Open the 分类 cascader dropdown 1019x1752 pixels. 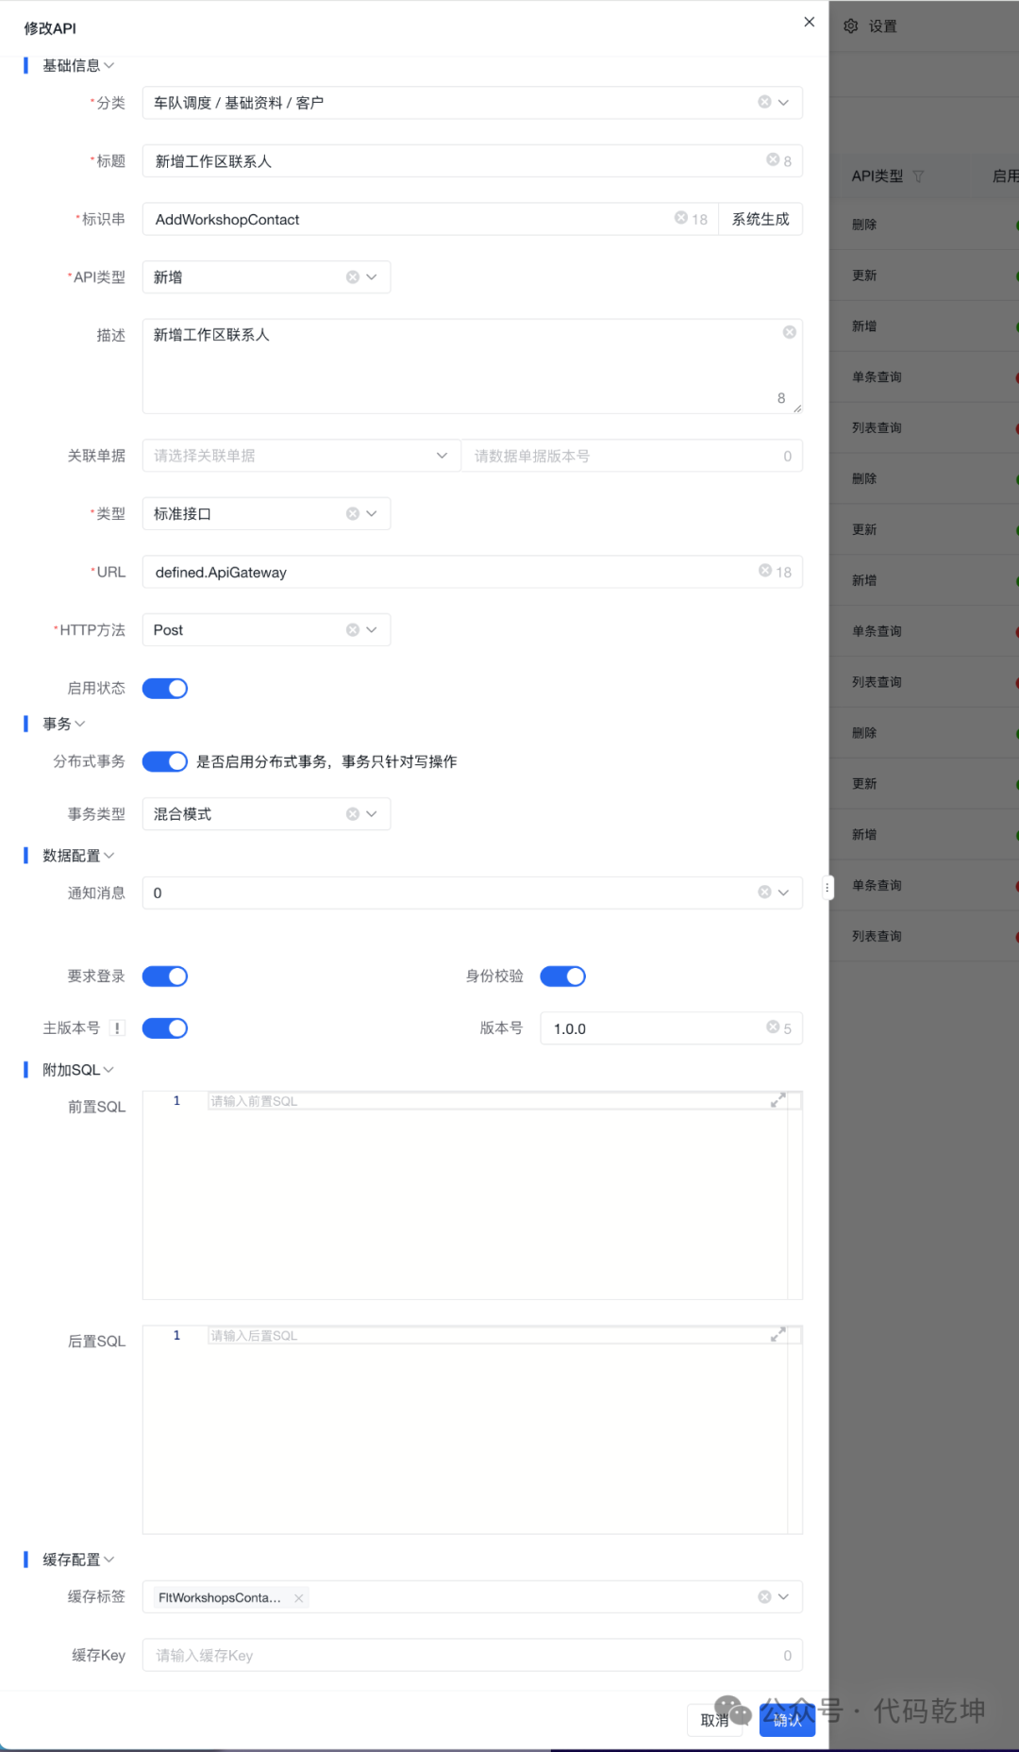(783, 102)
